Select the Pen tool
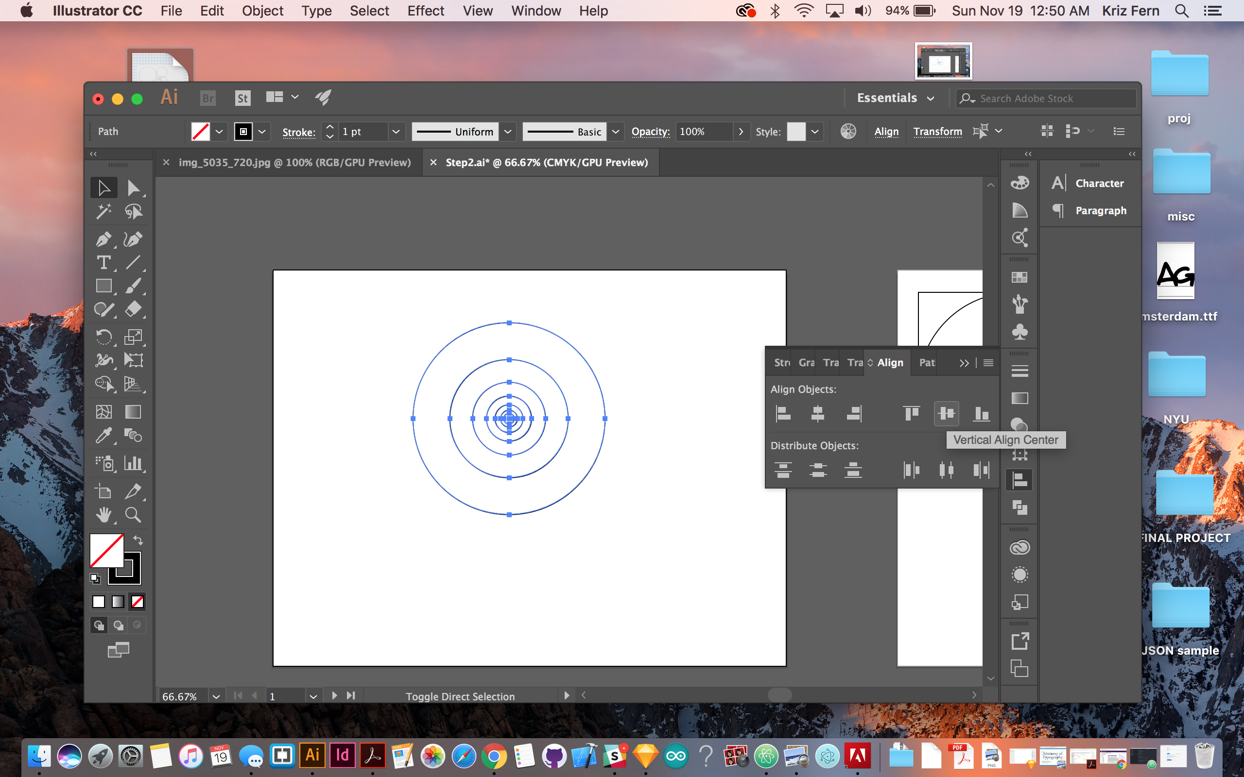The width and height of the screenshot is (1244, 777). click(x=104, y=239)
